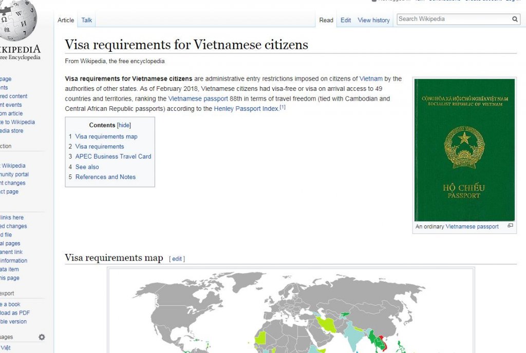The width and height of the screenshot is (526, 353).
Task: Jump to References and Notes section
Action: pos(105,177)
